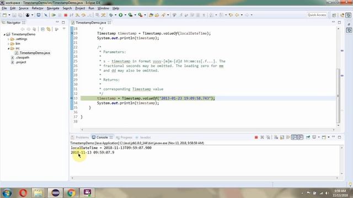The image size is (353, 198).
Task: Open the Refactor menu
Action: [x=38, y=8]
